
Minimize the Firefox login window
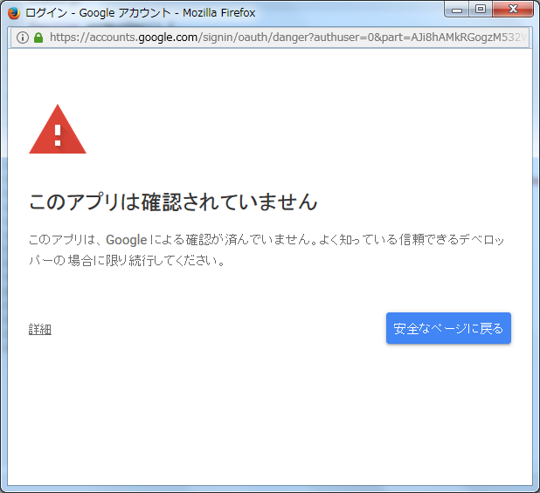(x=457, y=10)
